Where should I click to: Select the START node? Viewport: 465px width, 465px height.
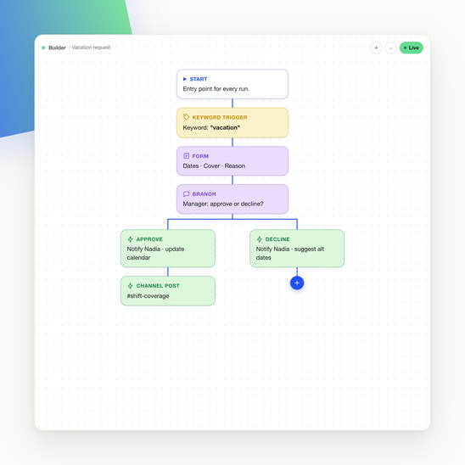[x=232, y=84]
